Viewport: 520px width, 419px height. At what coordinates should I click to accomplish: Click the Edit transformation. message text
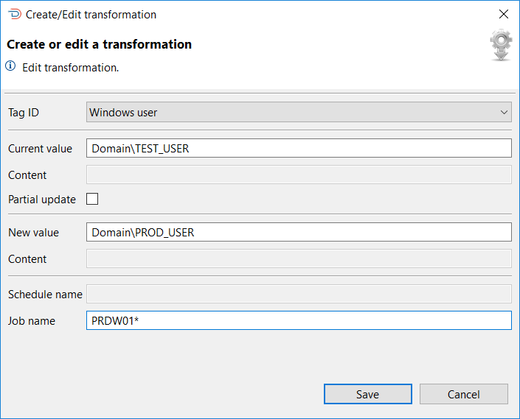point(70,68)
